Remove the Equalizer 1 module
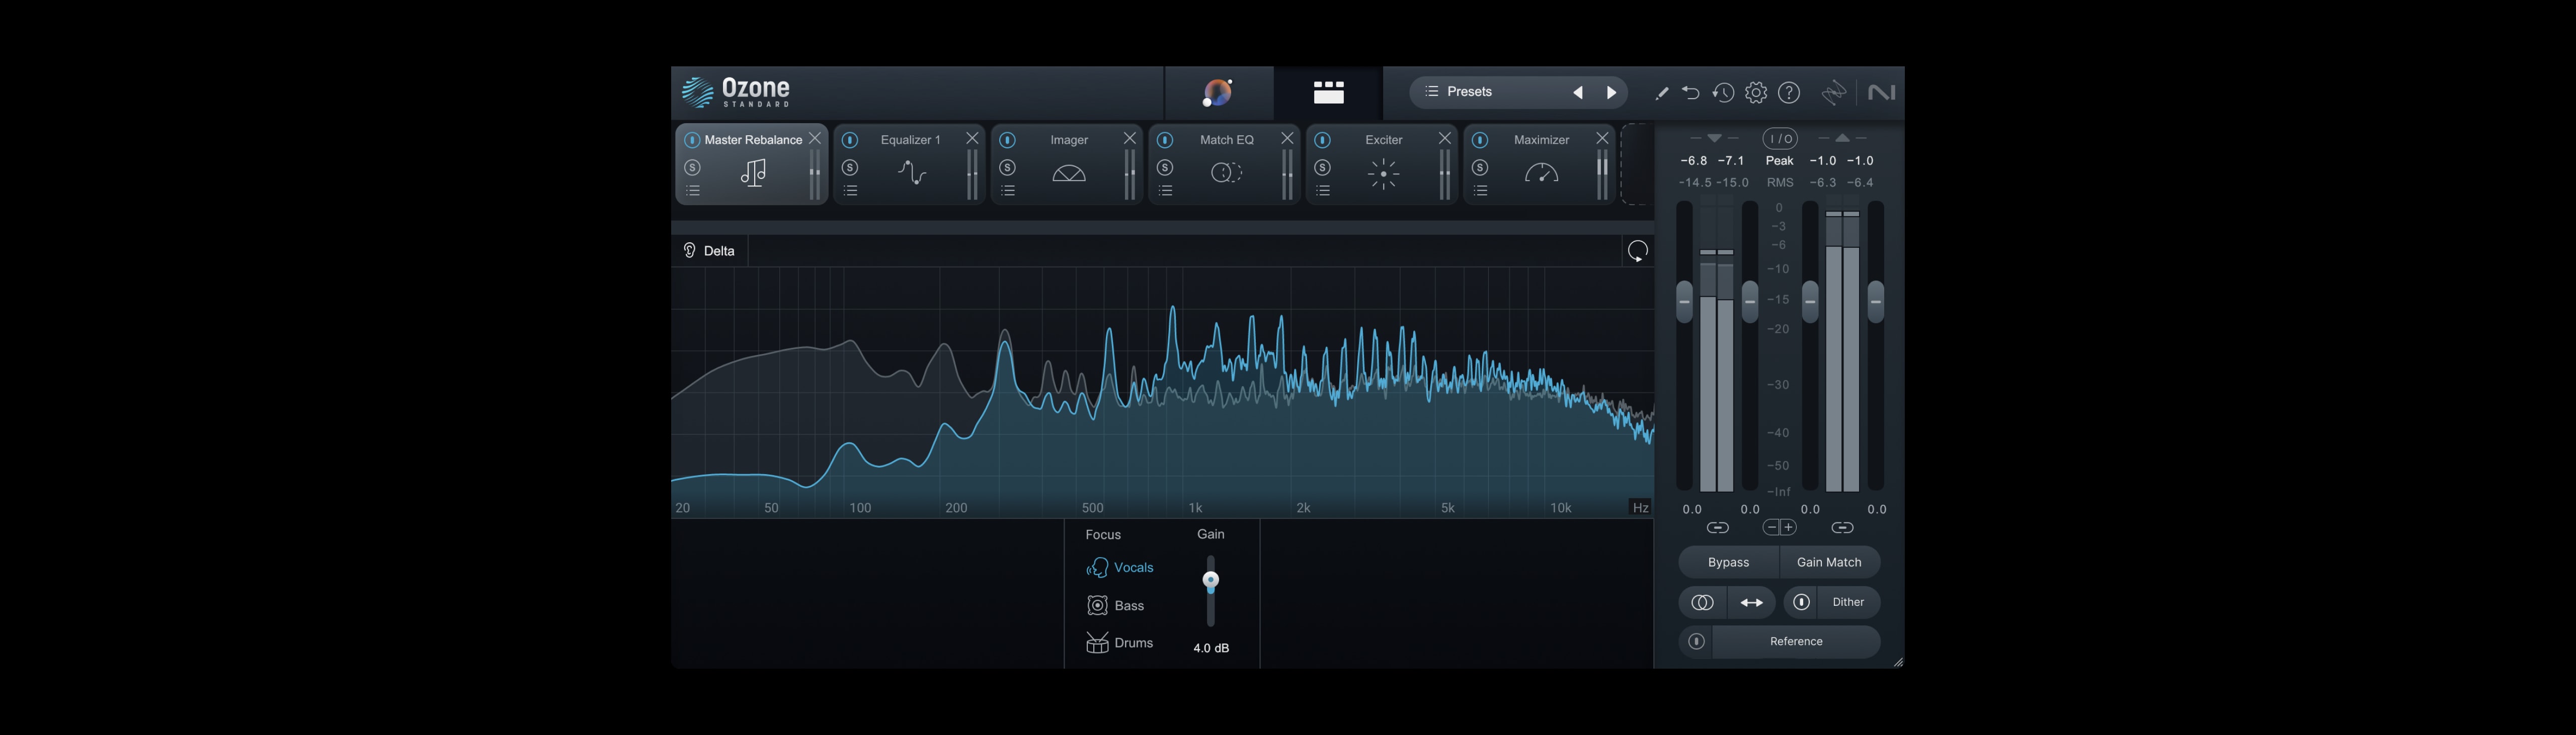This screenshot has height=735, width=2576. (x=972, y=139)
